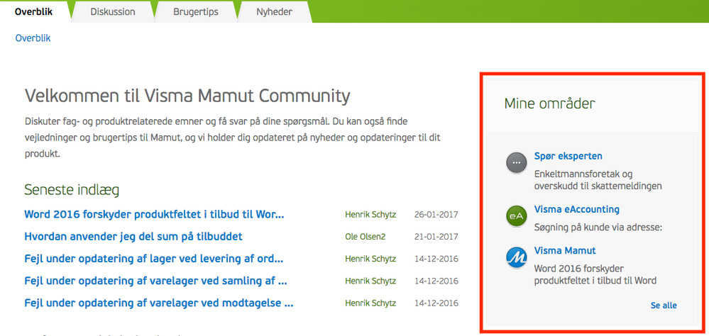Image resolution: width=709 pixels, height=336 pixels.
Task: Click the Se alle link
Action: (x=664, y=306)
